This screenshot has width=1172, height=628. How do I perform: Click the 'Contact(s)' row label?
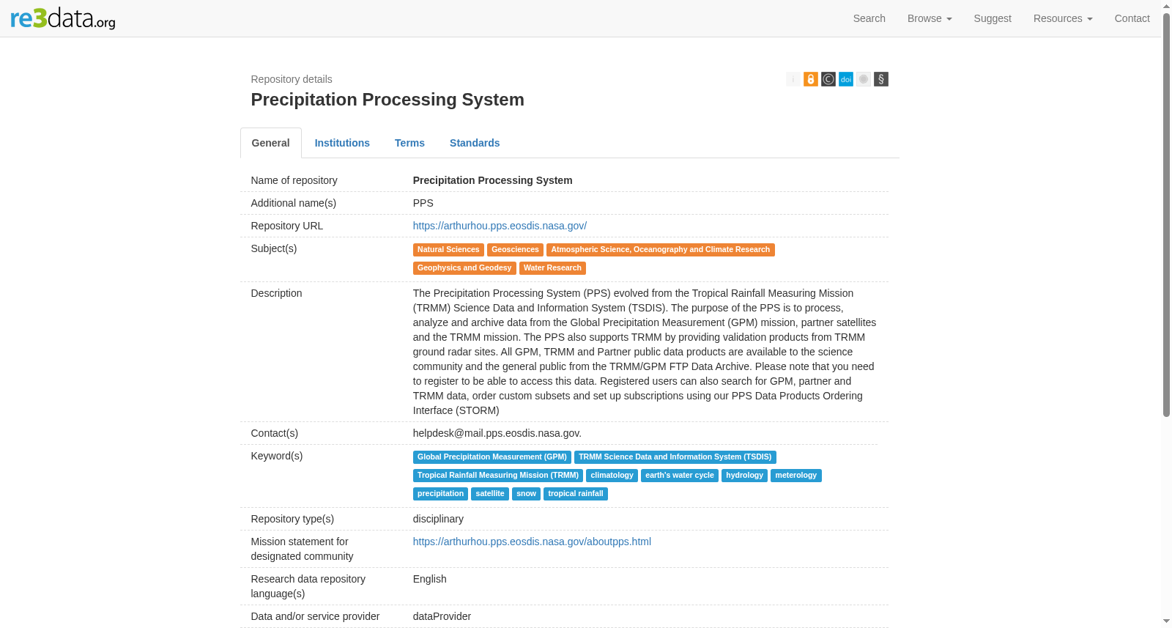pyautogui.click(x=275, y=433)
